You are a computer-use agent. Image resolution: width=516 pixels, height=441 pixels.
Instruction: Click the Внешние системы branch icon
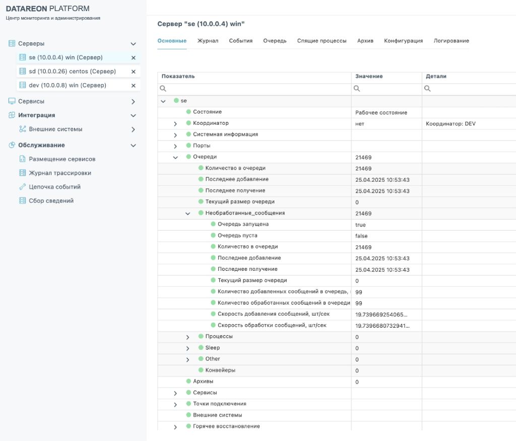[22, 129]
